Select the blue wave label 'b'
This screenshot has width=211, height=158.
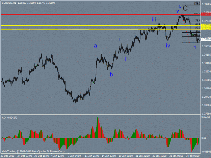pos(111,74)
